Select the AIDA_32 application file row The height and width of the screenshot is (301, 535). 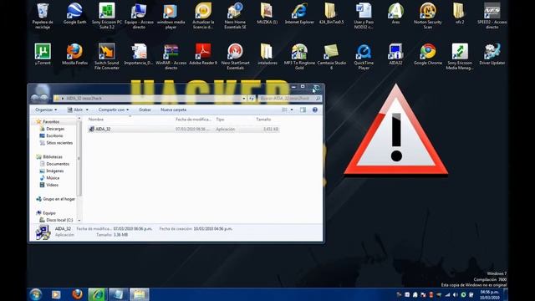coord(183,129)
